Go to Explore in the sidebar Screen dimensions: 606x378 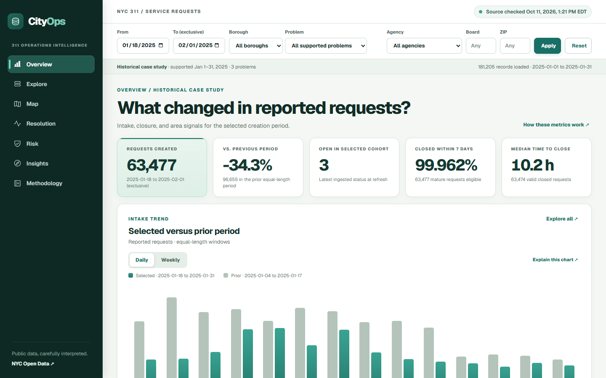51,84
